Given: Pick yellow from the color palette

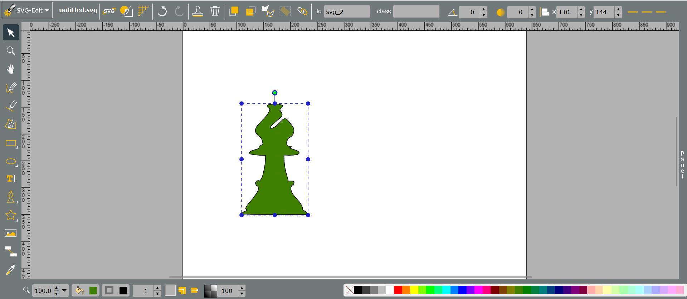Looking at the screenshot, I should coord(414,290).
